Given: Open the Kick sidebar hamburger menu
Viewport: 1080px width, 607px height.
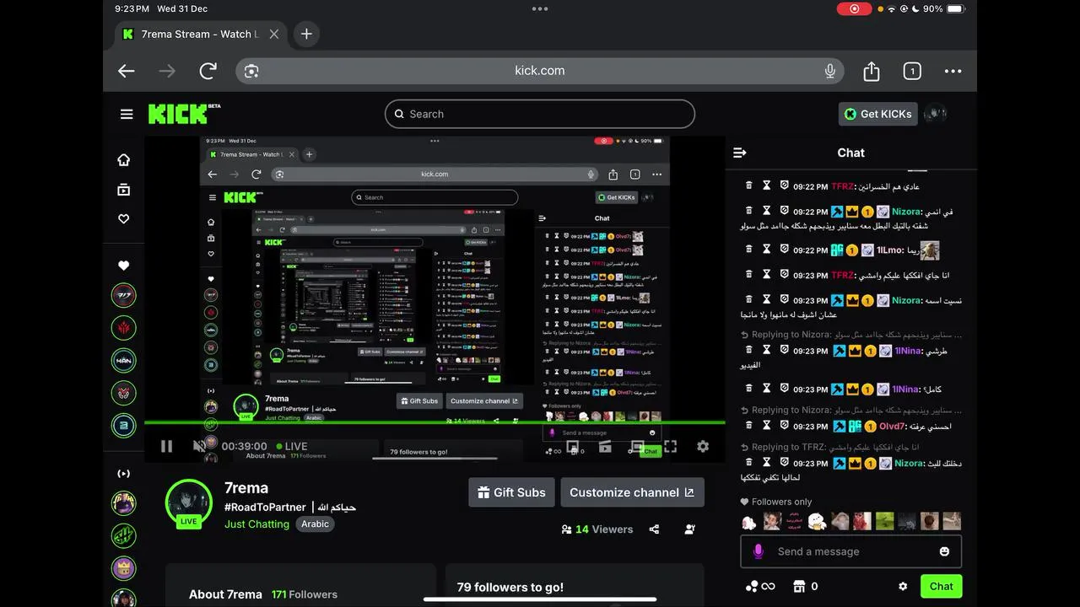Looking at the screenshot, I should click(x=127, y=114).
